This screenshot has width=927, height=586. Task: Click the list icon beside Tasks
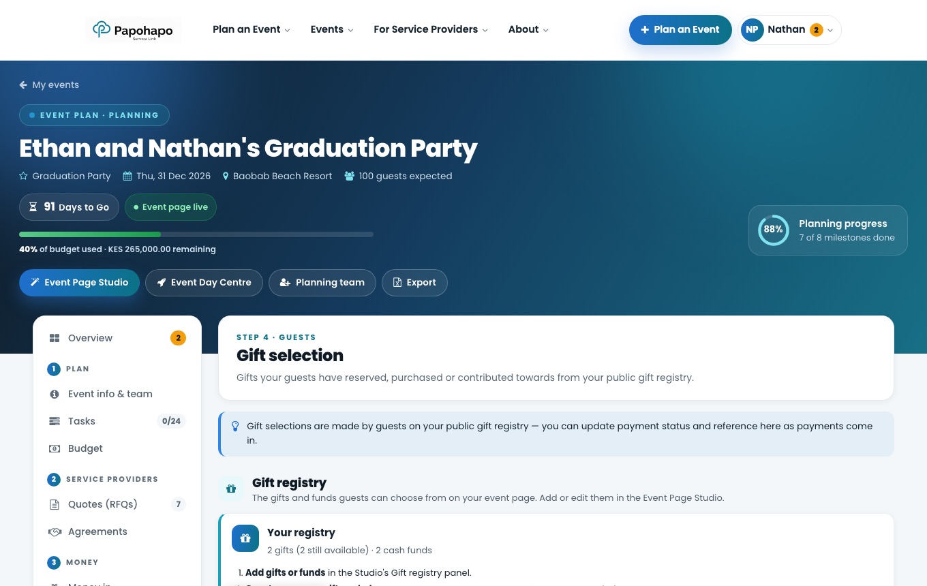55,421
